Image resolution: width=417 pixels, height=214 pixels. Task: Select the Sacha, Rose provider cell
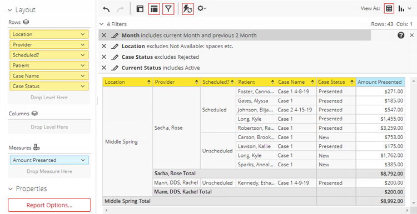tap(177, 128)
